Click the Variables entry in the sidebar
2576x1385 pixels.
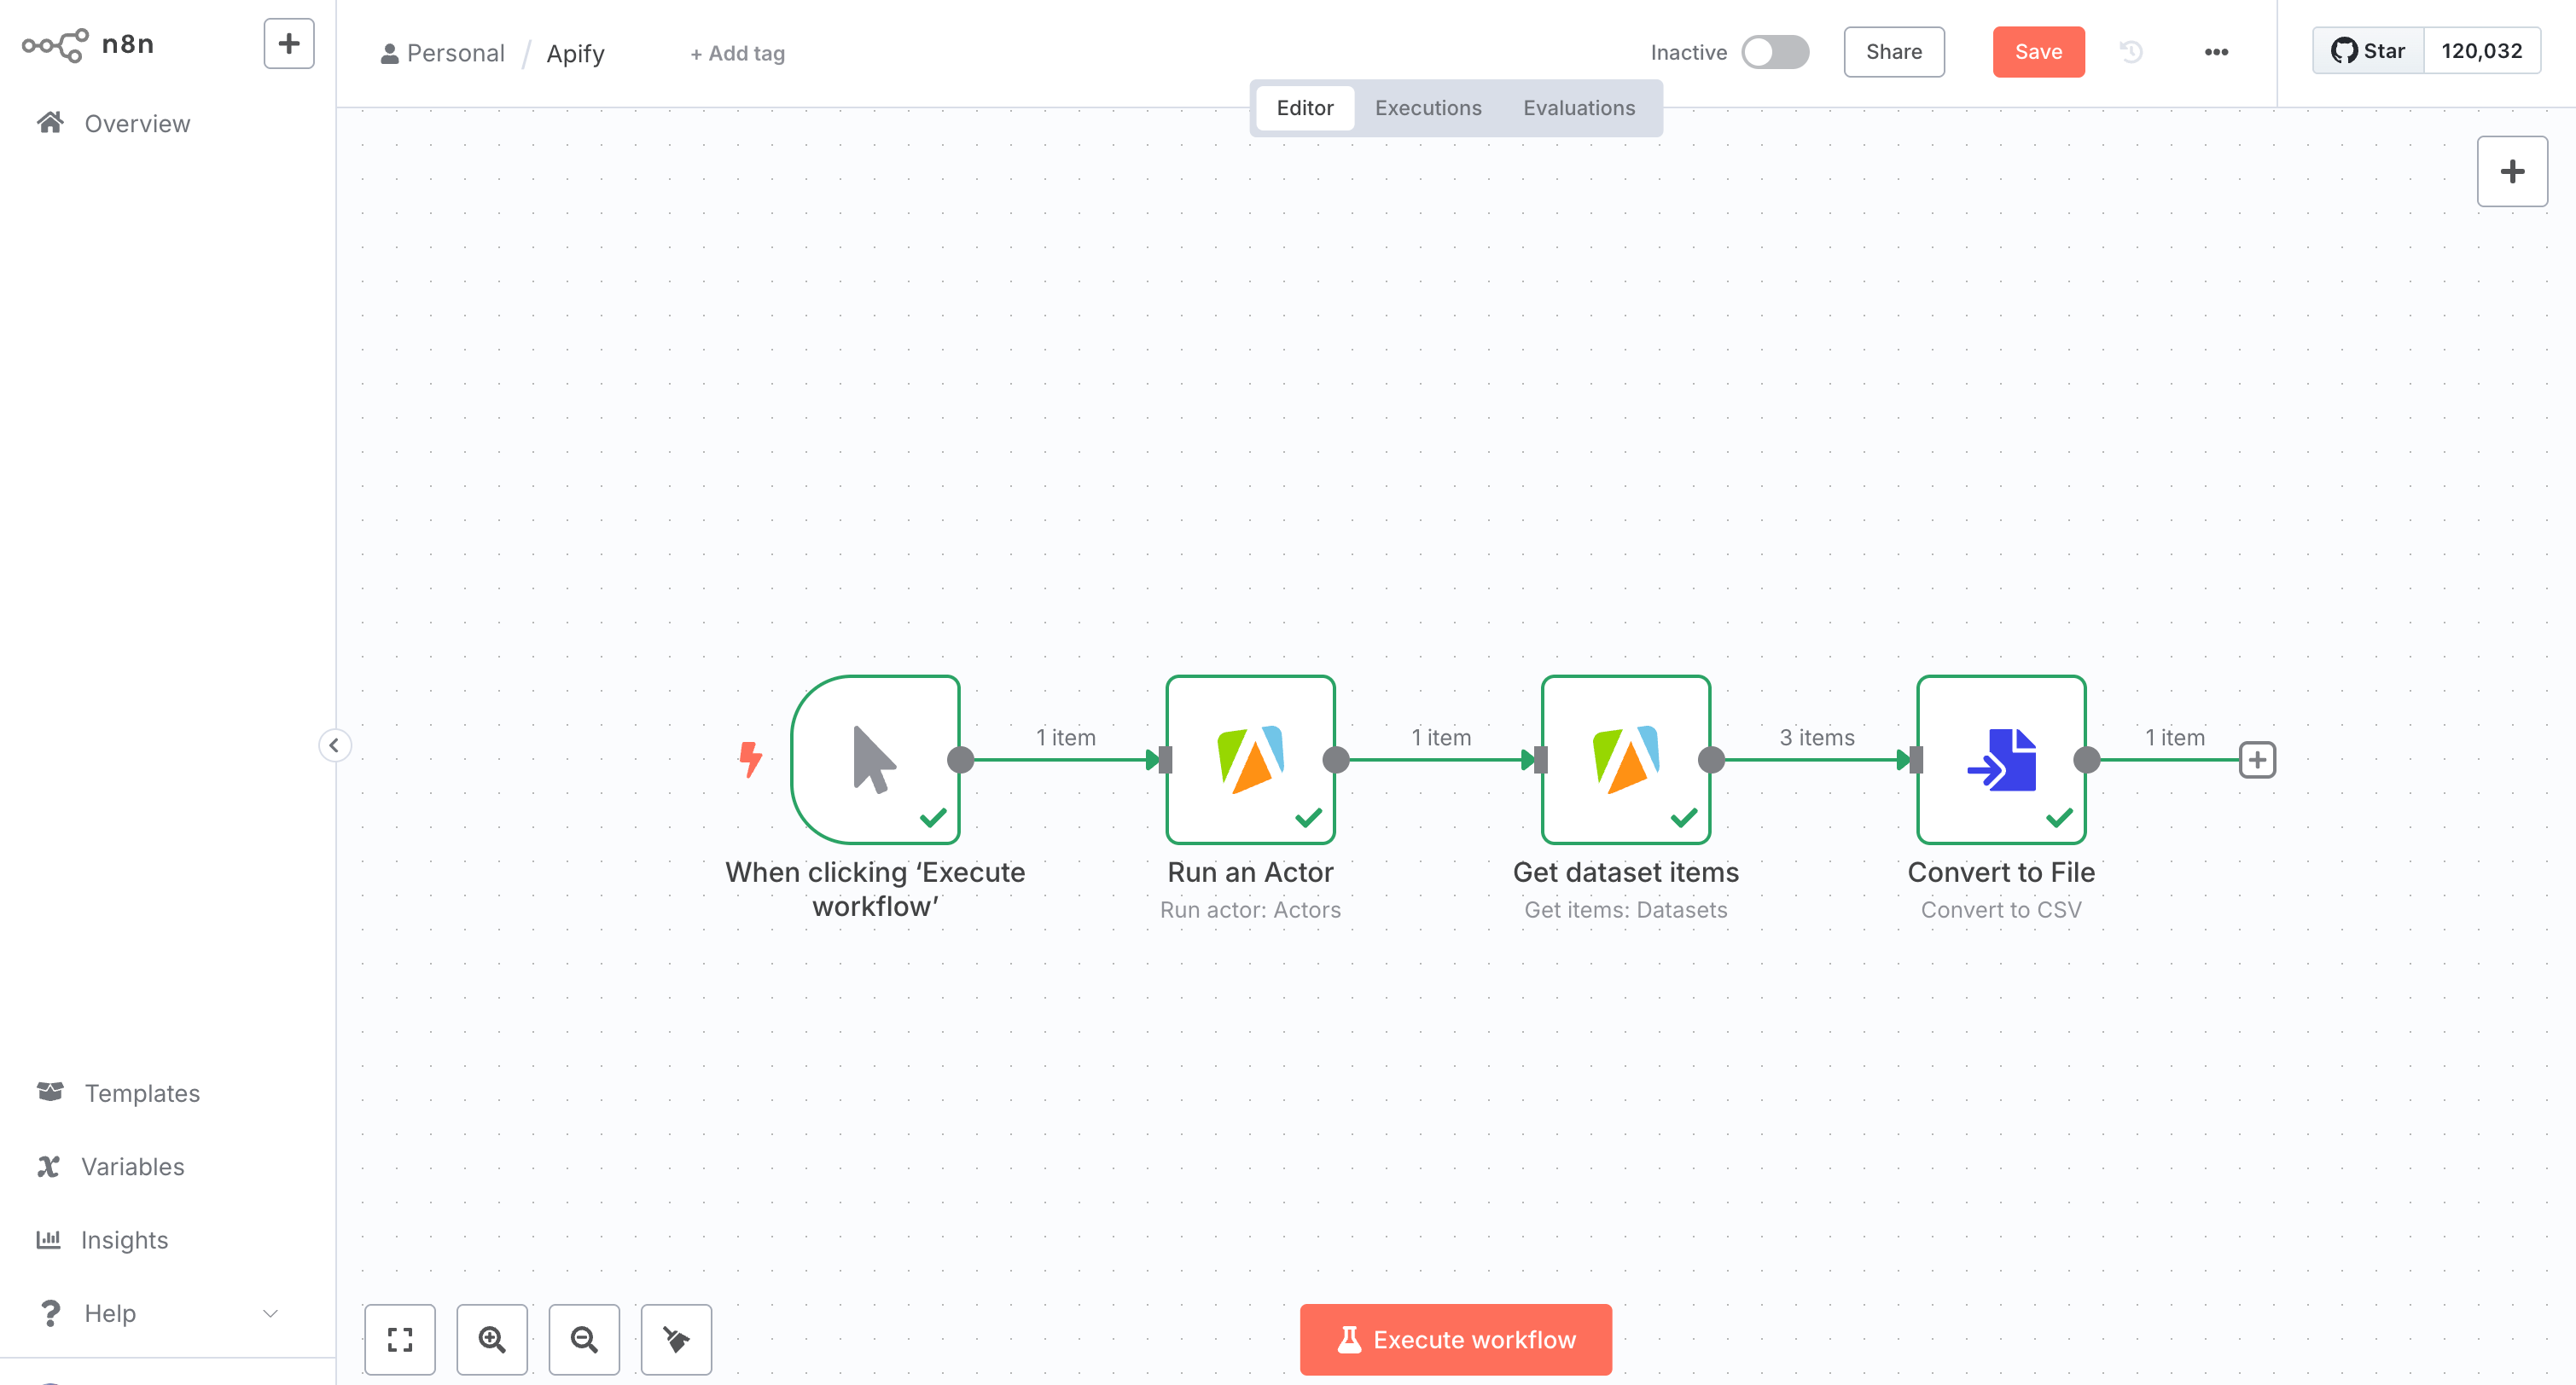tap(132, 1166)
